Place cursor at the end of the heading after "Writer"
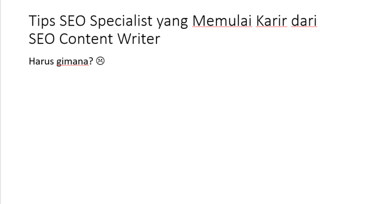The image size is (367, 204). pyautogui.click(x=161, y=39)
